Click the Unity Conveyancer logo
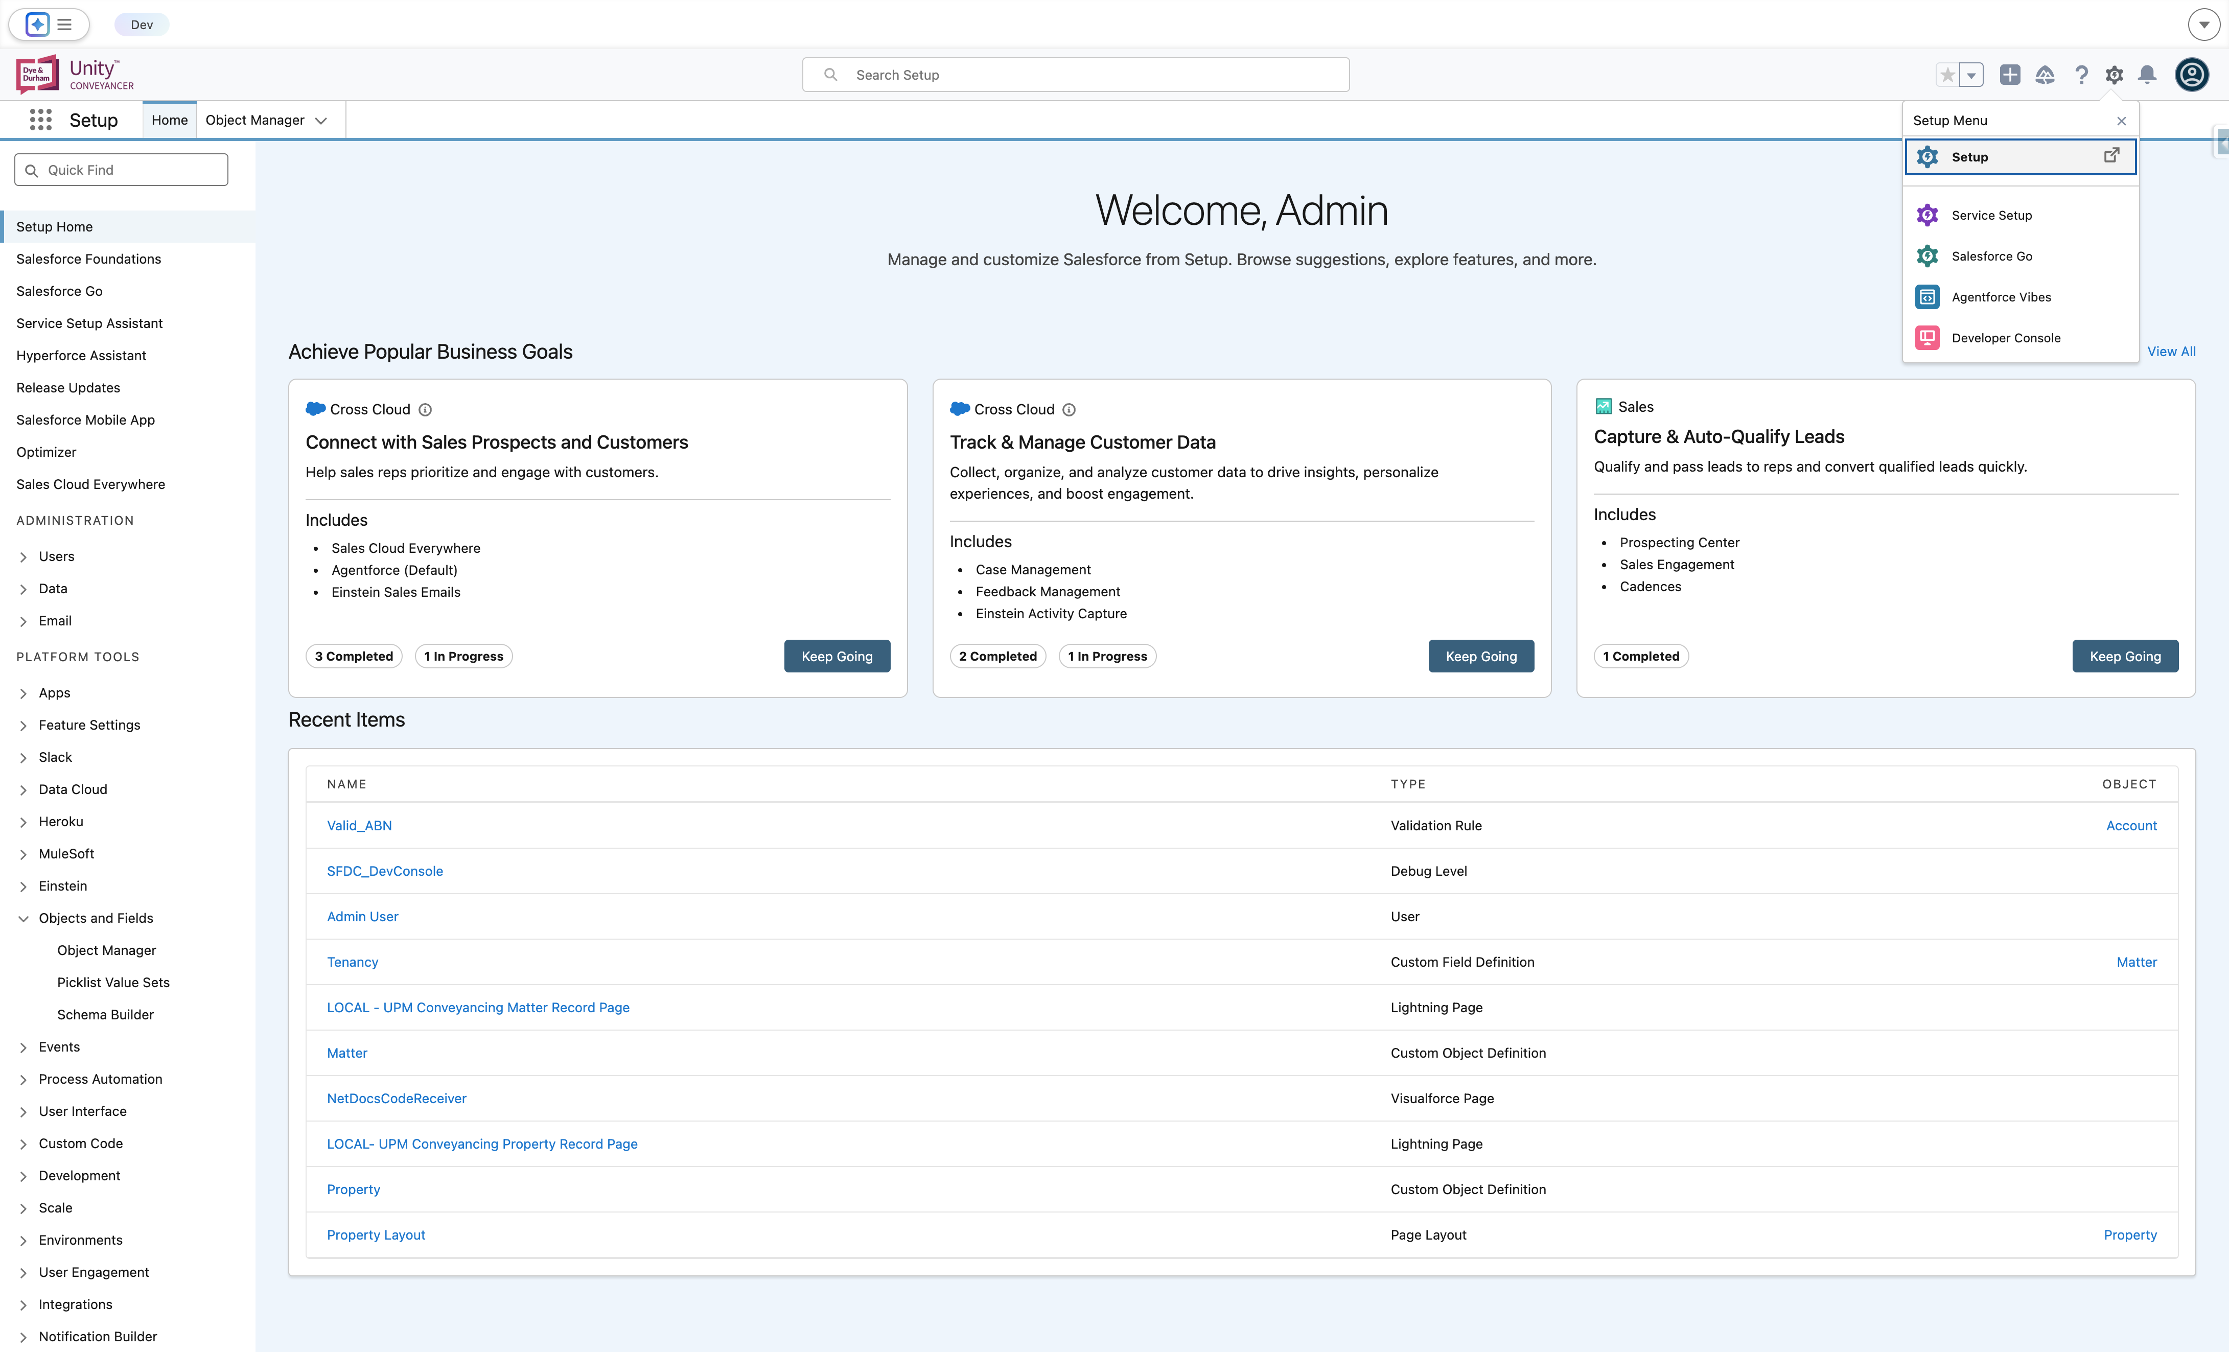The height and width of the screenshot is (1352, 2229). point(75,74)
